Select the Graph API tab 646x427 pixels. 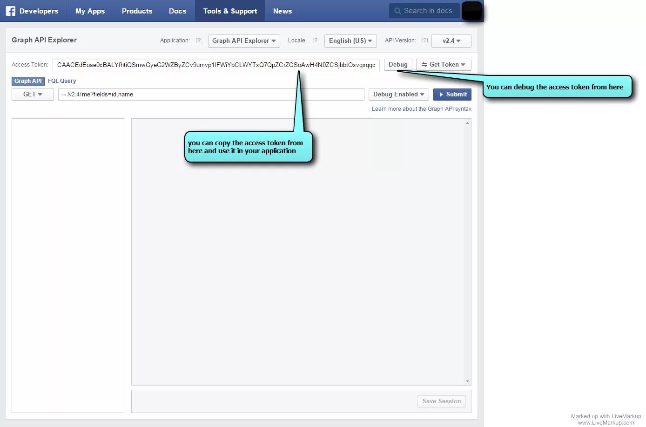coord(28,81)
